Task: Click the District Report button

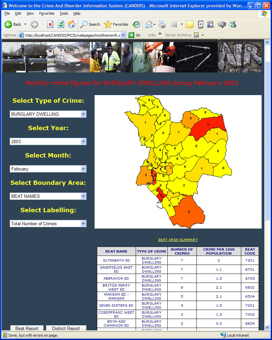Action: point(66,328)
